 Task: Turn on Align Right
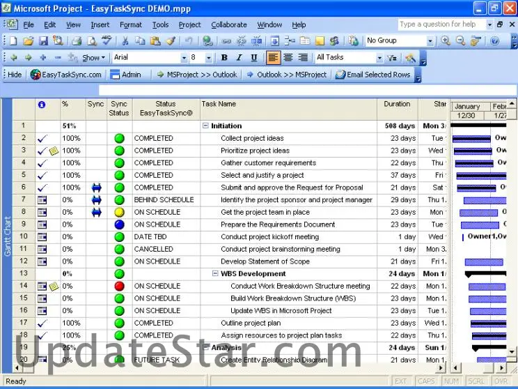[303, 58]
